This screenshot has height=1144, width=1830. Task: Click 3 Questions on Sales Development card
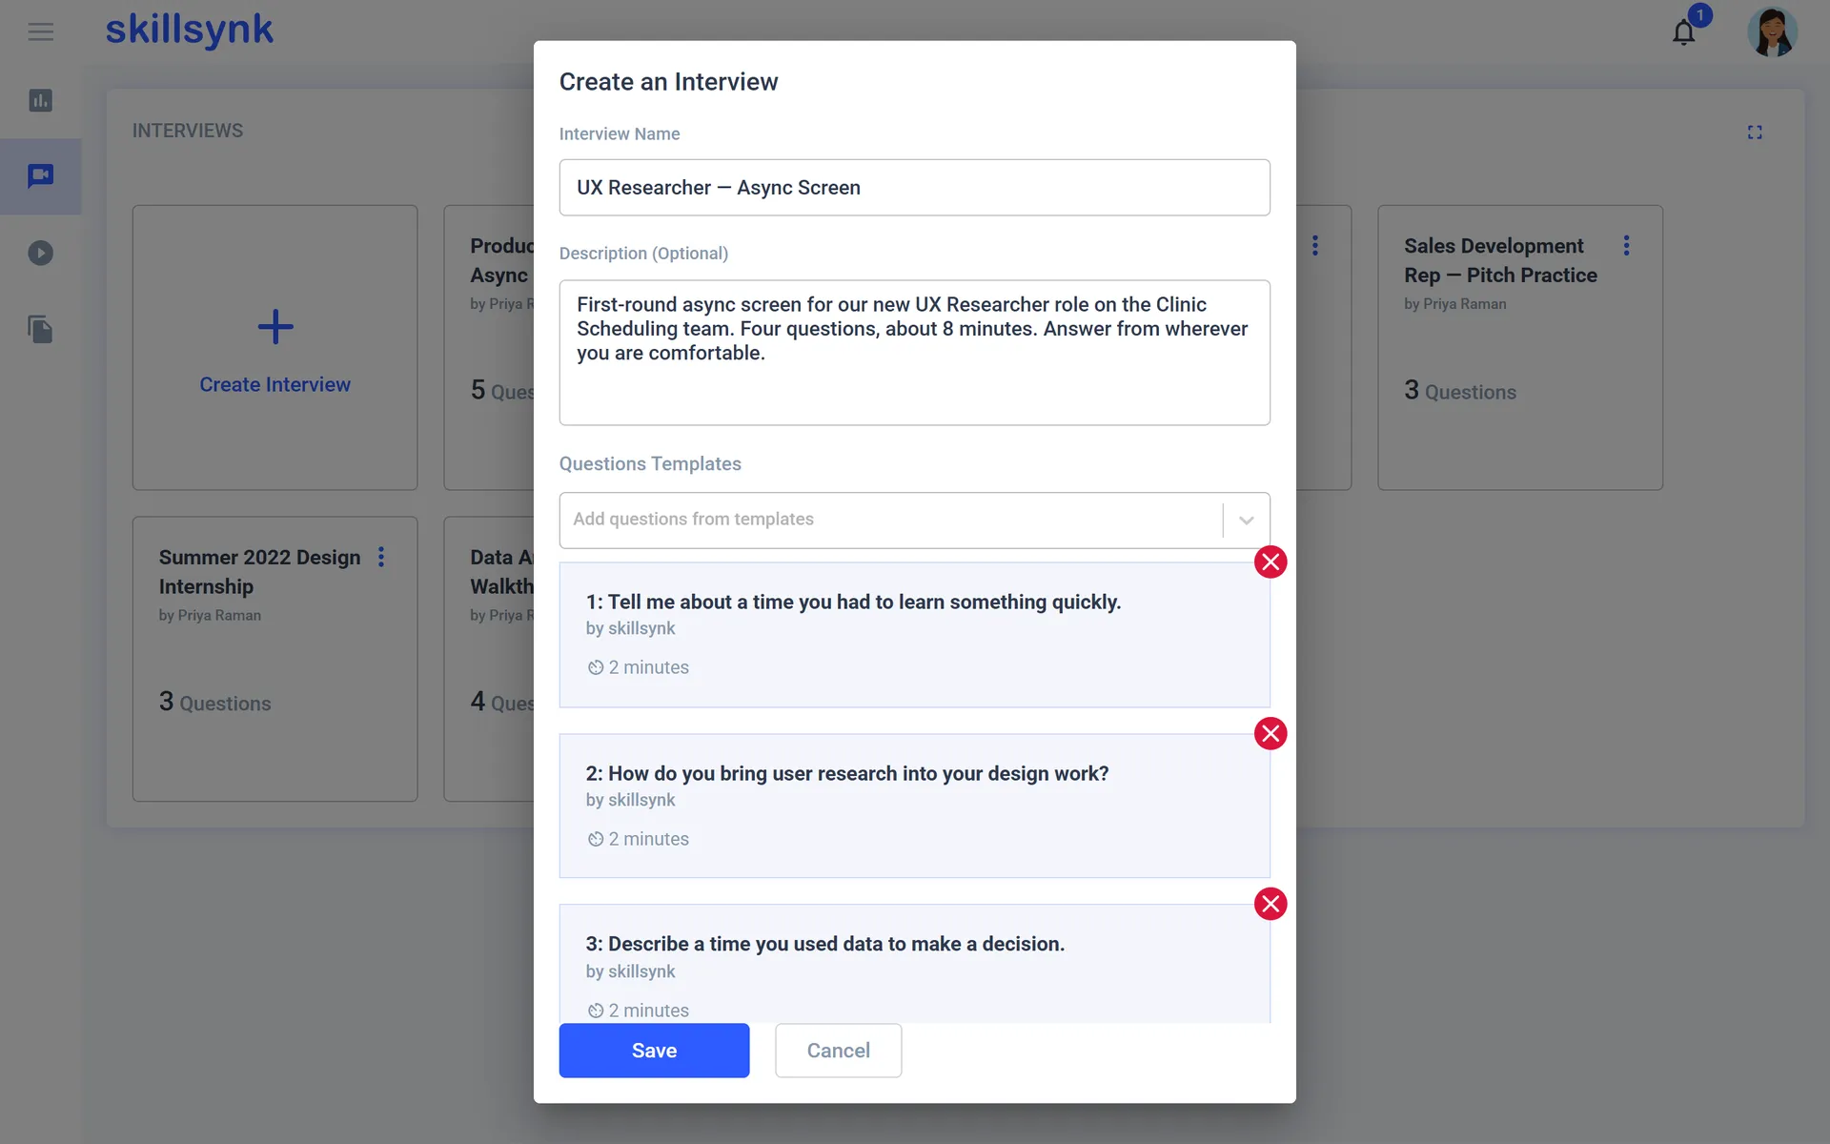1459,391
